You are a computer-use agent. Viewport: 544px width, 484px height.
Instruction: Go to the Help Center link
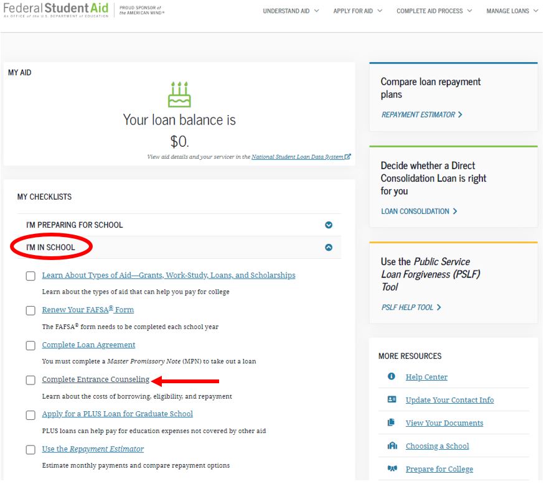coord(426,377)
